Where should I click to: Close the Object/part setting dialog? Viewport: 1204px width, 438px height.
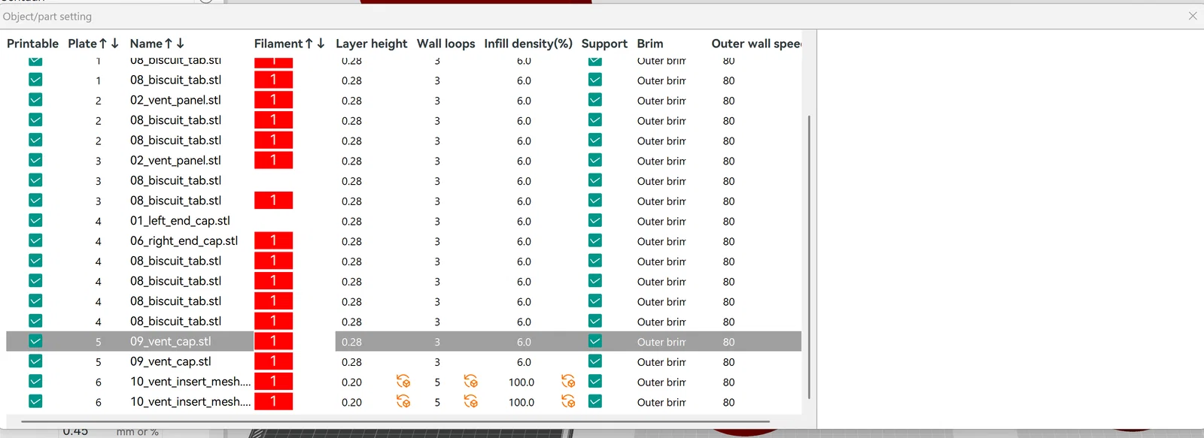[x=1193, y=16]
